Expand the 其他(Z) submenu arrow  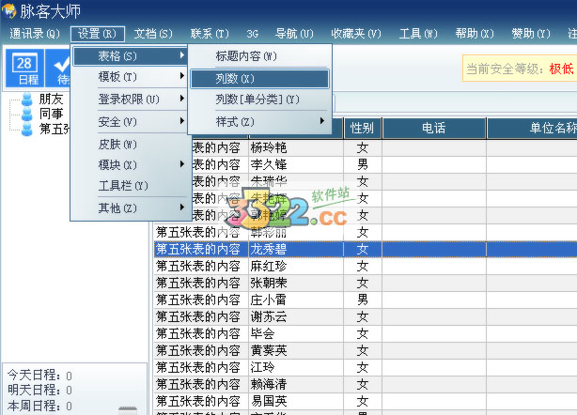[182, 207]
